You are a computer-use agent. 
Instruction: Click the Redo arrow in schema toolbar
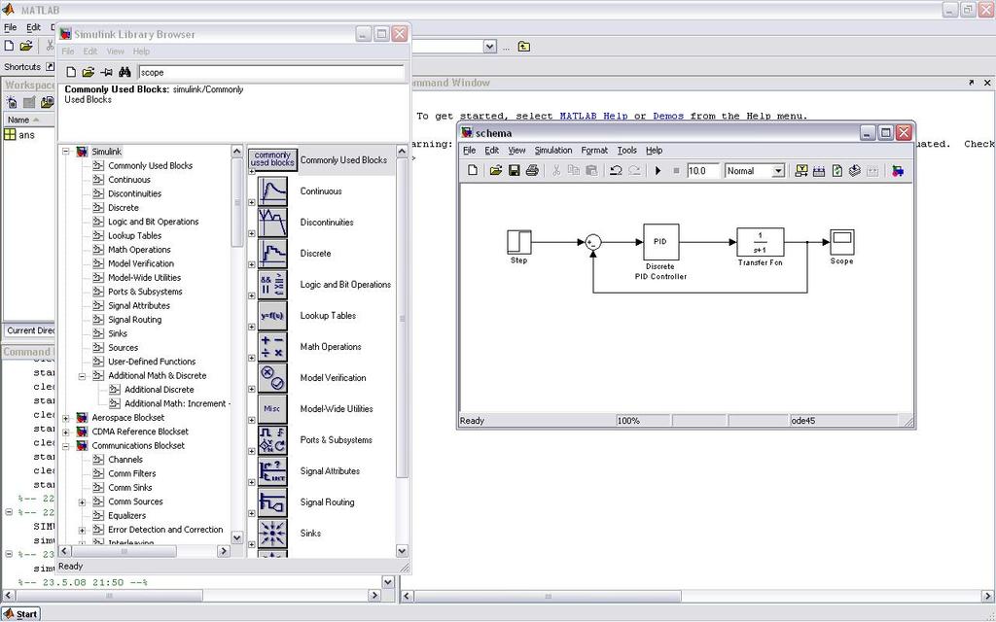coord(634,170)
